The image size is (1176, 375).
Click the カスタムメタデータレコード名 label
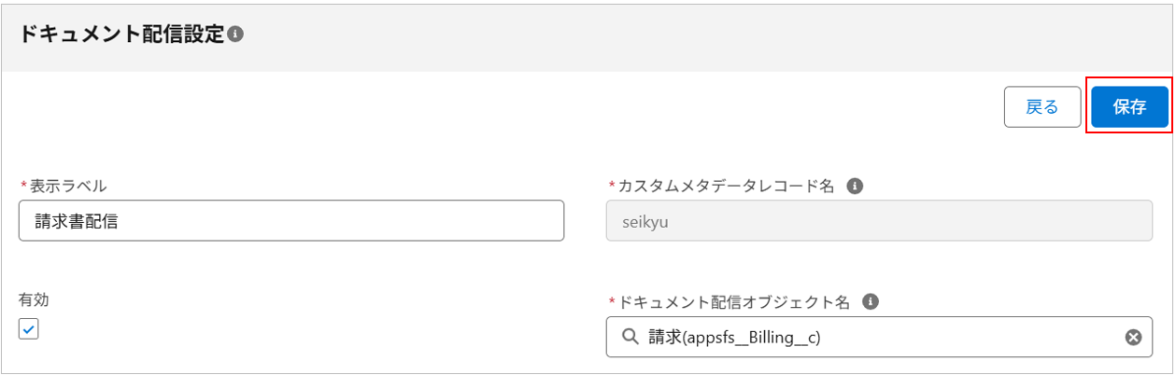pos(725,186)
